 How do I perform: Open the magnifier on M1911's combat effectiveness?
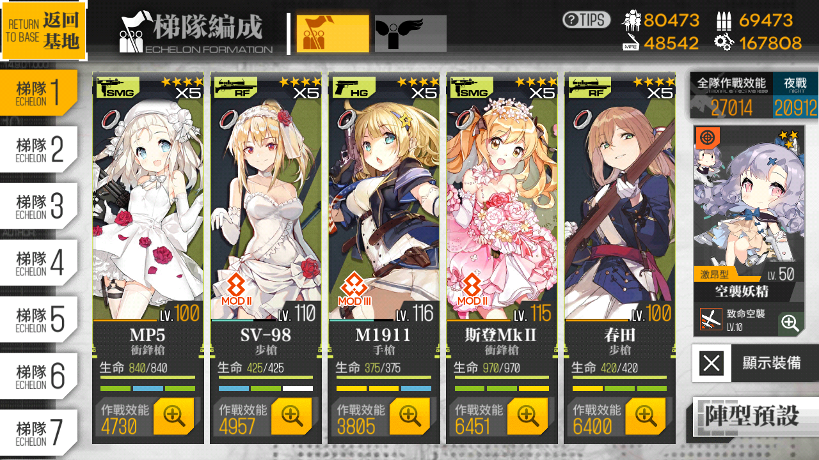[409, 416]
